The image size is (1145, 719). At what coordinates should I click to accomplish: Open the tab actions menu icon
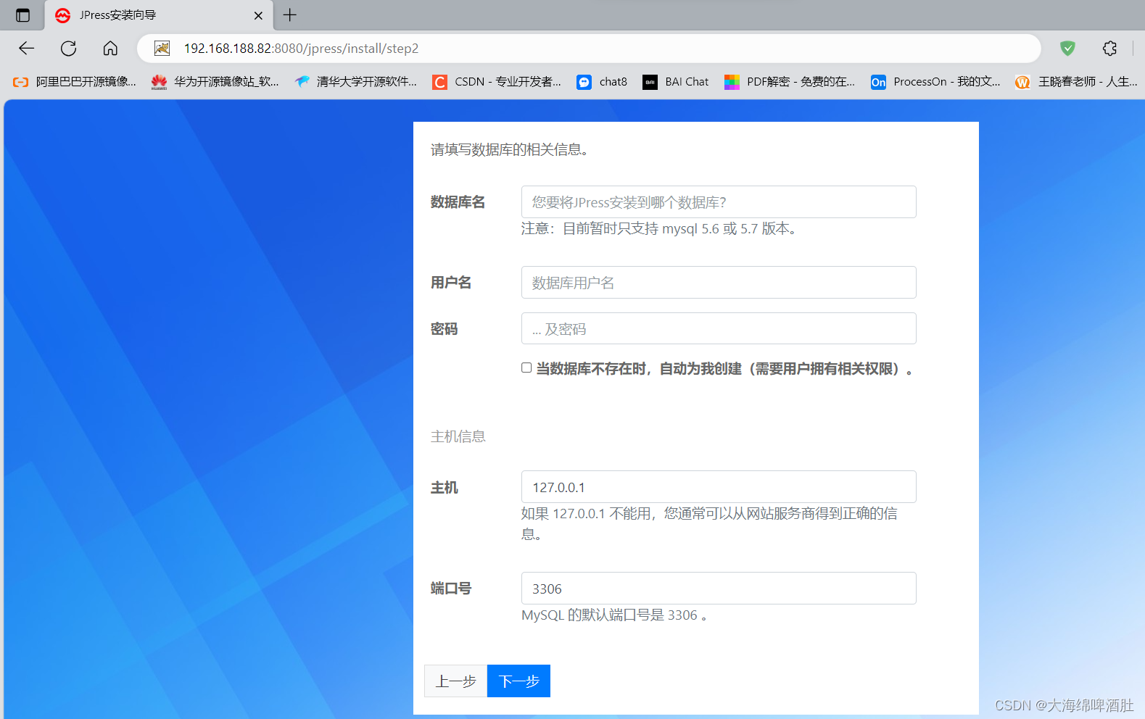point(23,15)
